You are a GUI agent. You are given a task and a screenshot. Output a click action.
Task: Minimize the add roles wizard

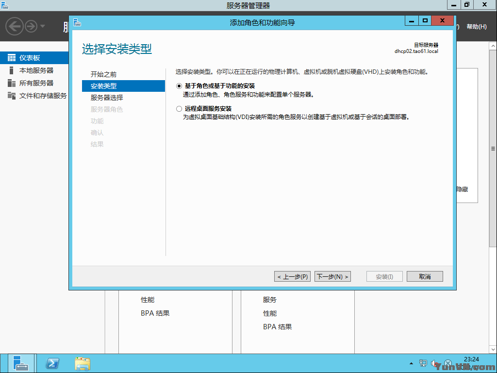tap(412, 21)
